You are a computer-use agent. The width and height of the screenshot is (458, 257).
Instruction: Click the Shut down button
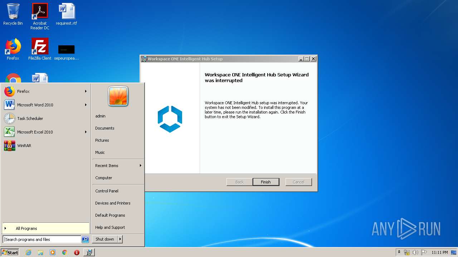105,240
